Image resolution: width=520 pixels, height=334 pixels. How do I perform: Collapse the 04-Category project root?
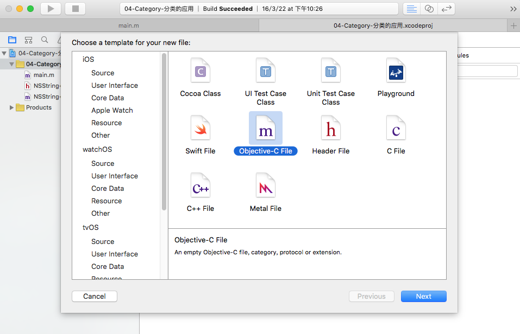pos(4,53)
